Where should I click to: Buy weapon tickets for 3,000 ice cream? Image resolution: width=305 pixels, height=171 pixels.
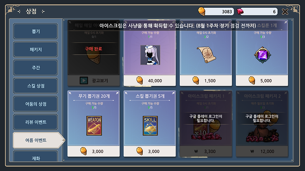(94, 151)
